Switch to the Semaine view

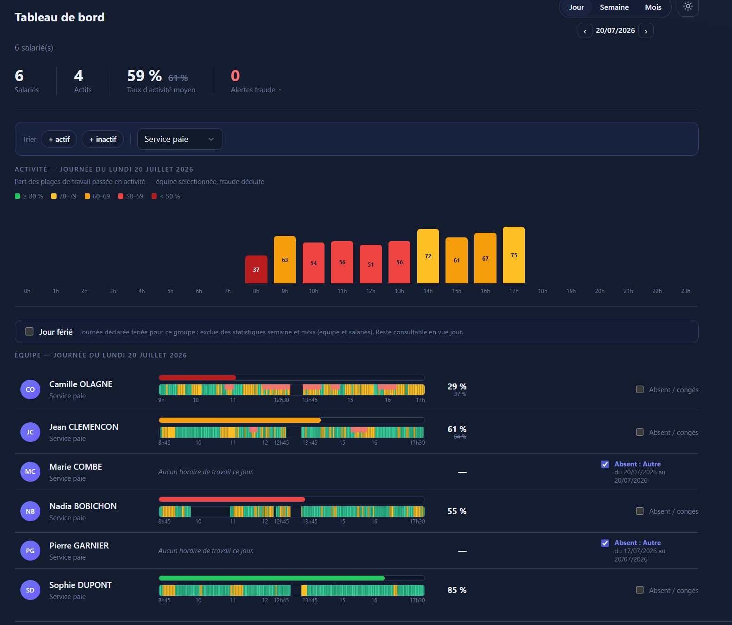[614, 7]
